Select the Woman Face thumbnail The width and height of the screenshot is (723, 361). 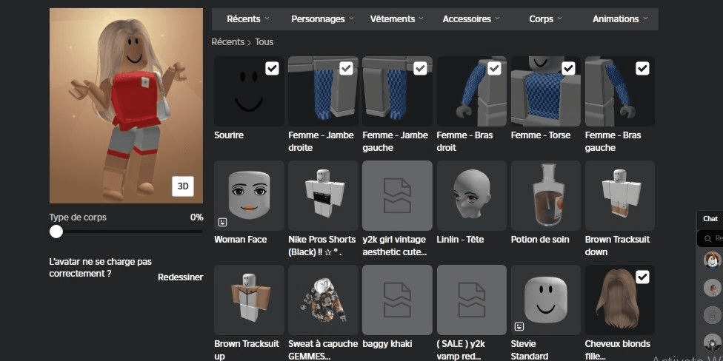click(x=249, y=196)
